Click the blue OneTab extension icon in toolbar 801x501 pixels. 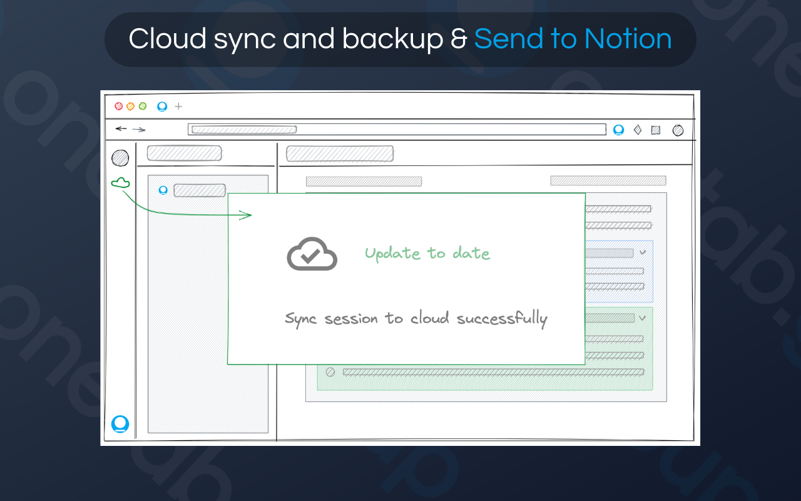[x=618, y=130]
